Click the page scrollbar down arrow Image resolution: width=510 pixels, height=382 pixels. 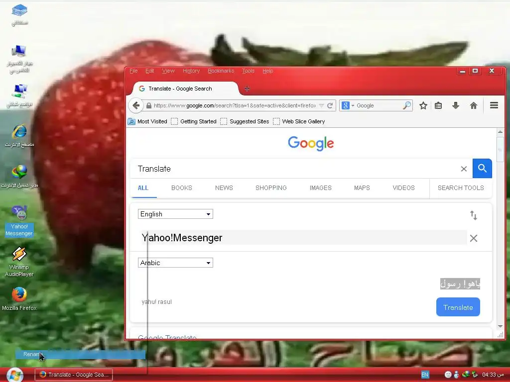pyautogui.click(x=500, y=326)
